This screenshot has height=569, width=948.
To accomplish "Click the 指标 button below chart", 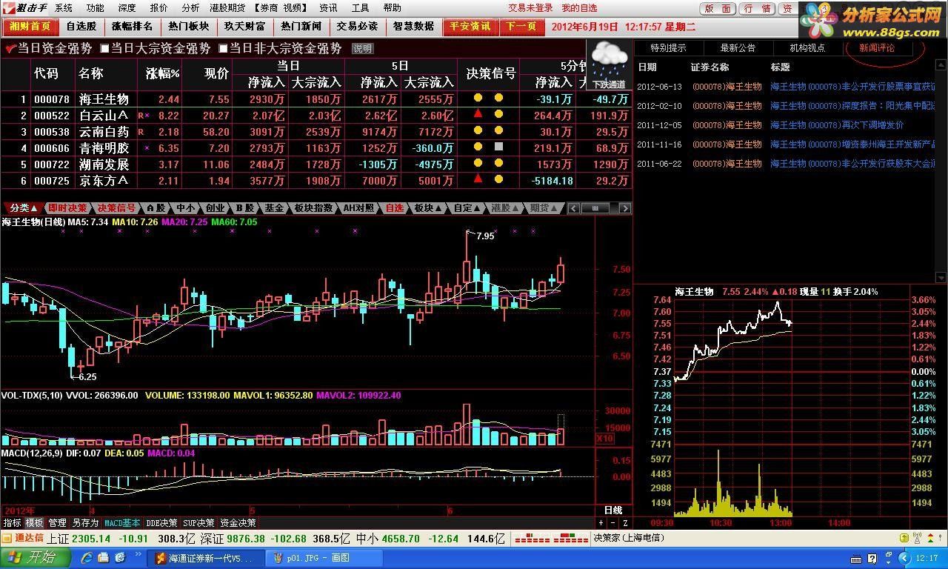I will pos(12,523).
